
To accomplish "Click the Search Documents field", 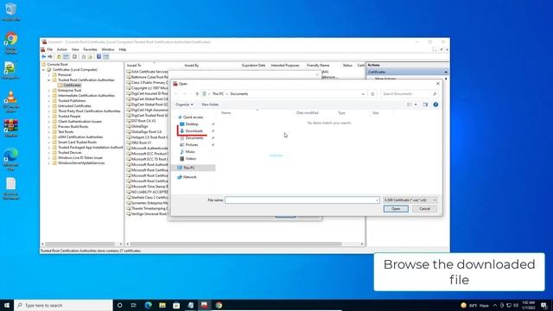I will point(409,94).
